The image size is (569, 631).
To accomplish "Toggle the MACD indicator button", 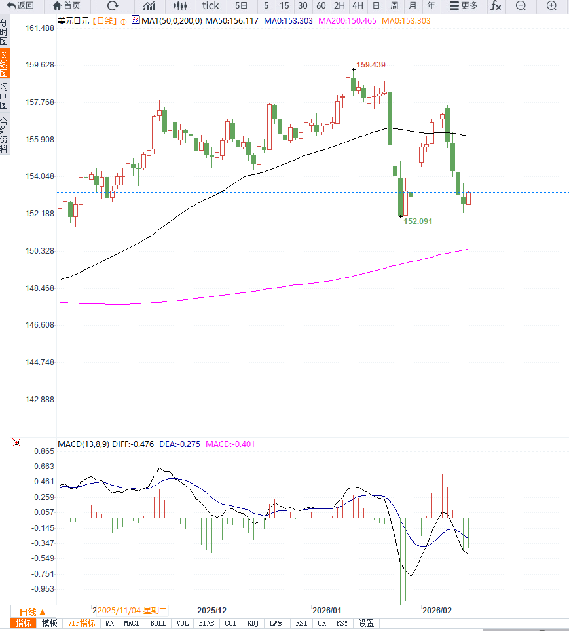I will (132, 624).
